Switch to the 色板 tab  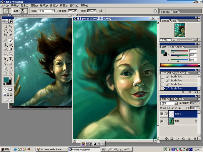pos(172,47)
